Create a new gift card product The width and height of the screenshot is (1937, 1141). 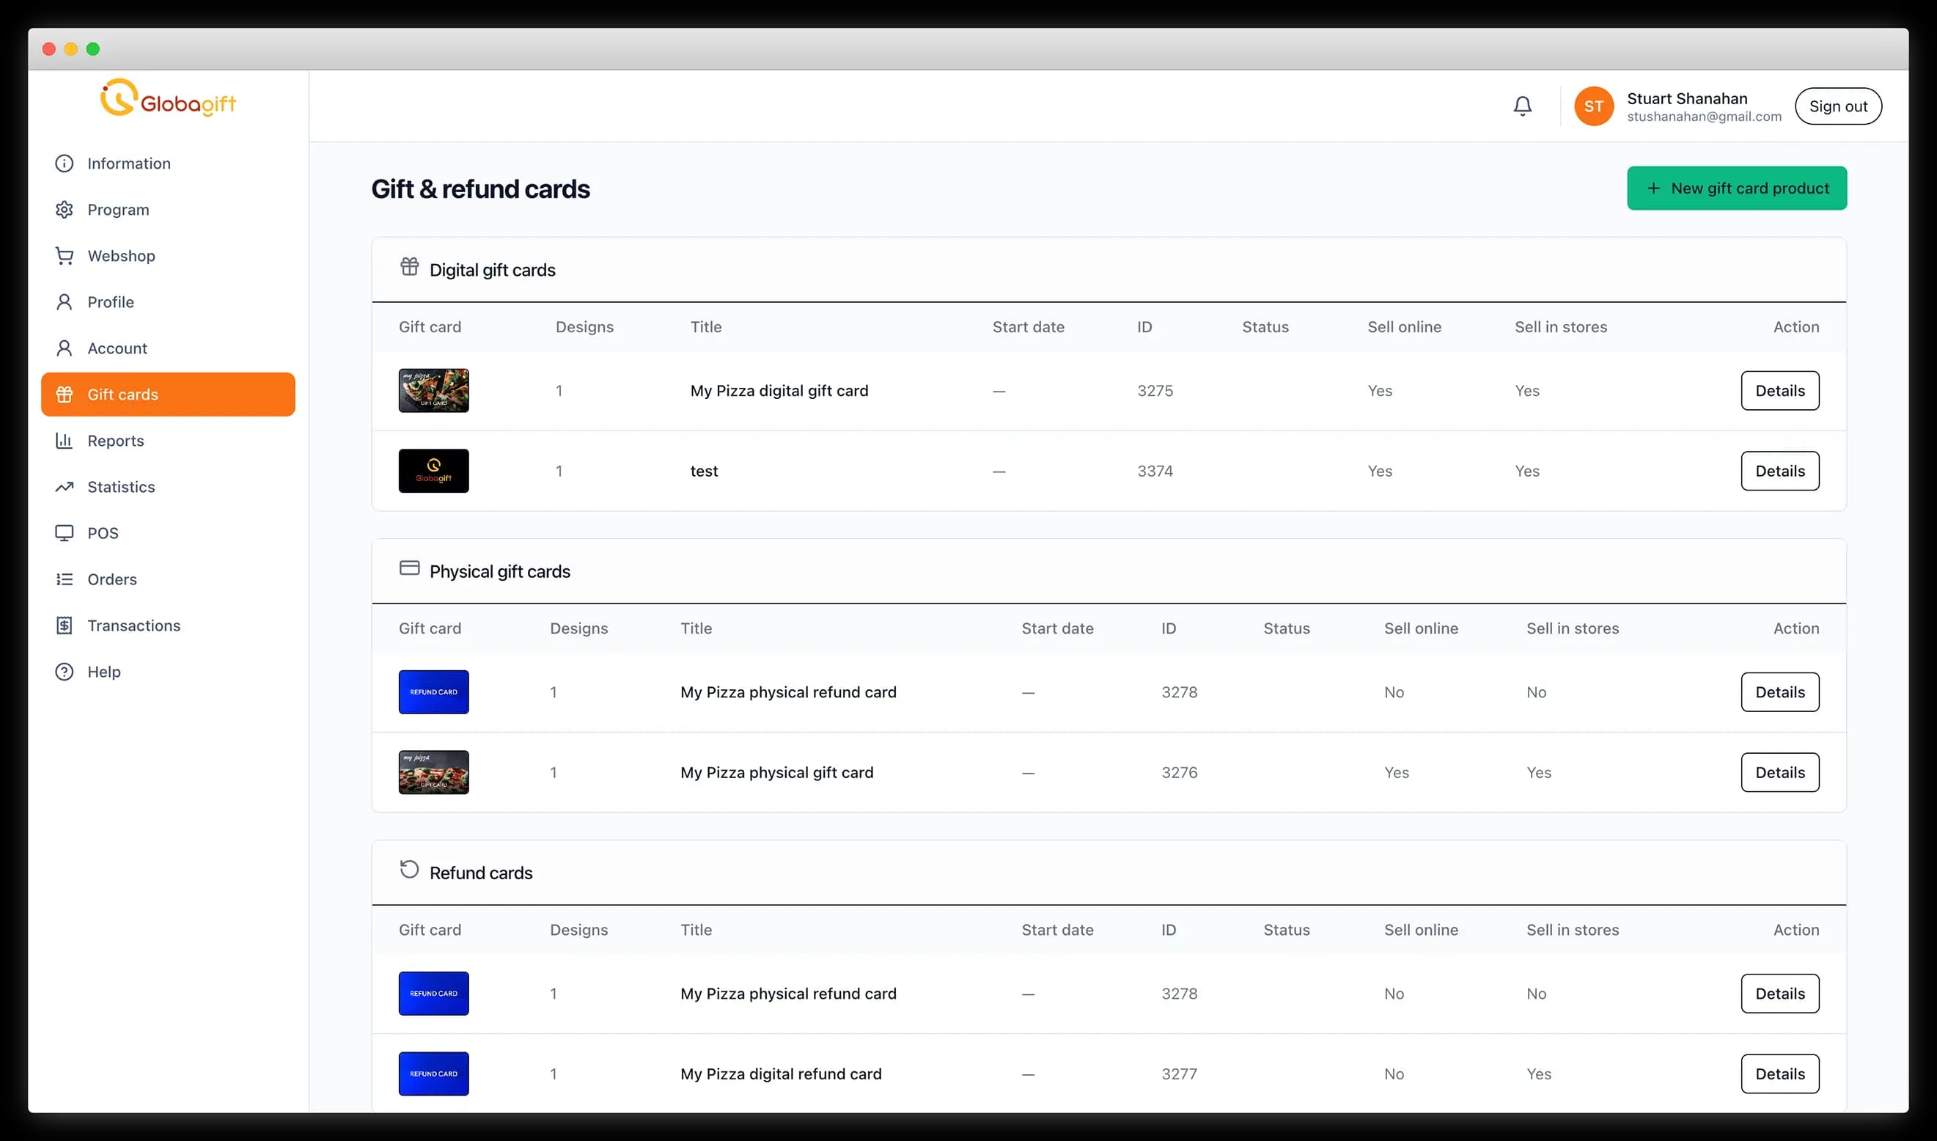(1736, 188)
